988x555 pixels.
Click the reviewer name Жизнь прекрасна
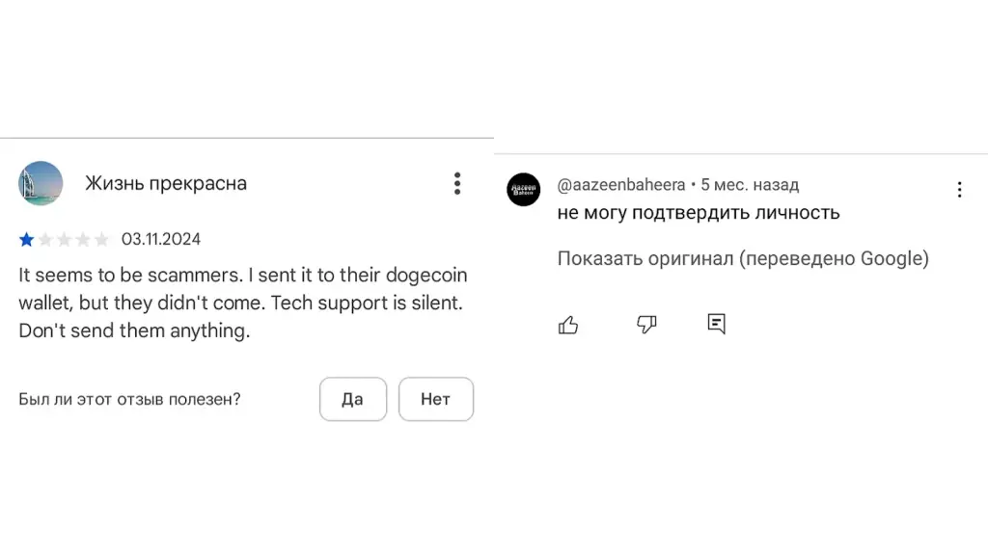(166, 184)
